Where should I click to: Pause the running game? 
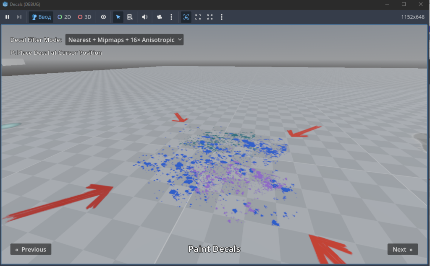(x=8, y=17)
